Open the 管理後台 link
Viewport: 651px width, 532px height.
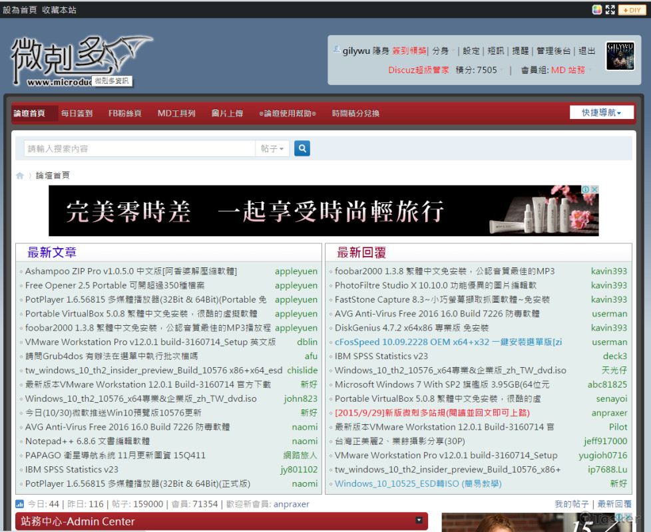pyautogui.click(x=554, y=51)
